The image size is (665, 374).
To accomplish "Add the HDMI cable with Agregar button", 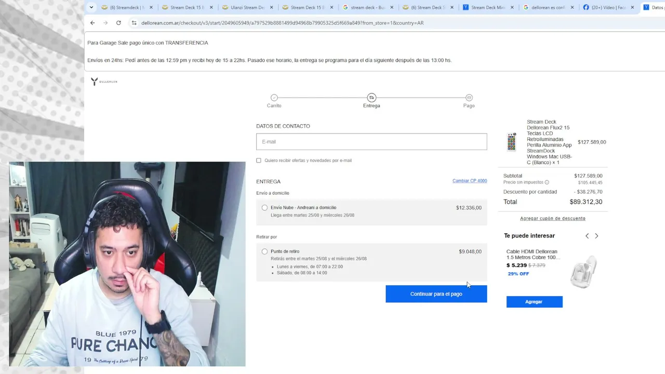I will [535, 302].
